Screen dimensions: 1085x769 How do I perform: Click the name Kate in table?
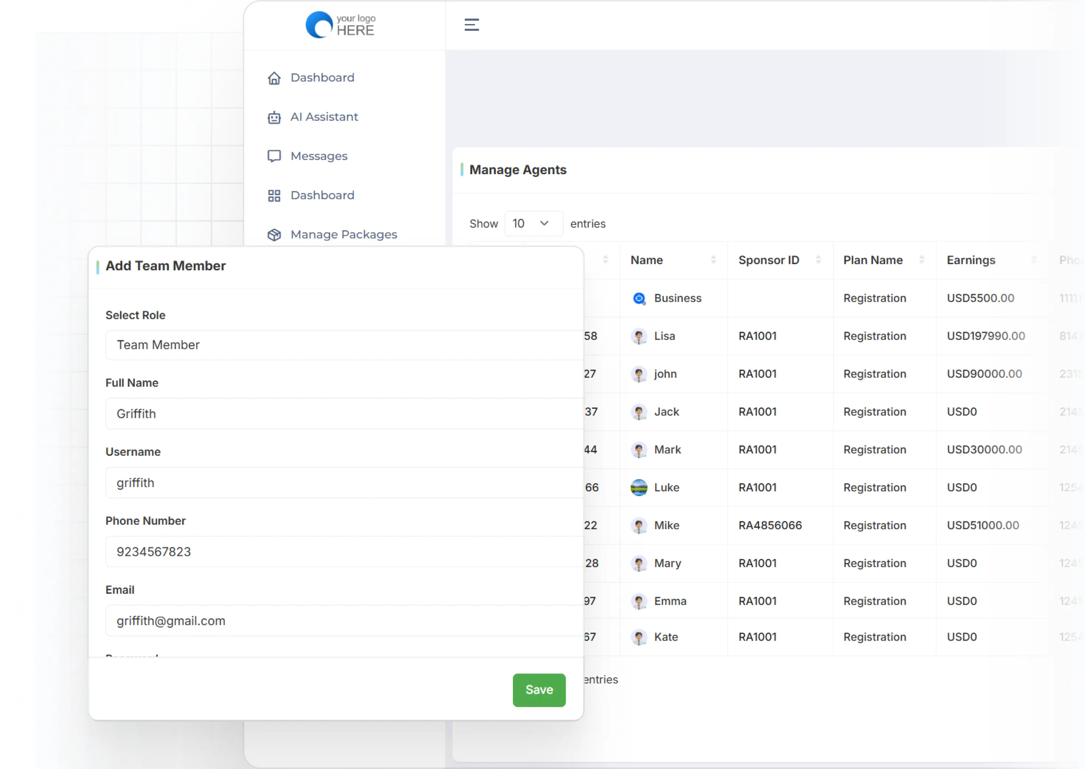(666, 637)
